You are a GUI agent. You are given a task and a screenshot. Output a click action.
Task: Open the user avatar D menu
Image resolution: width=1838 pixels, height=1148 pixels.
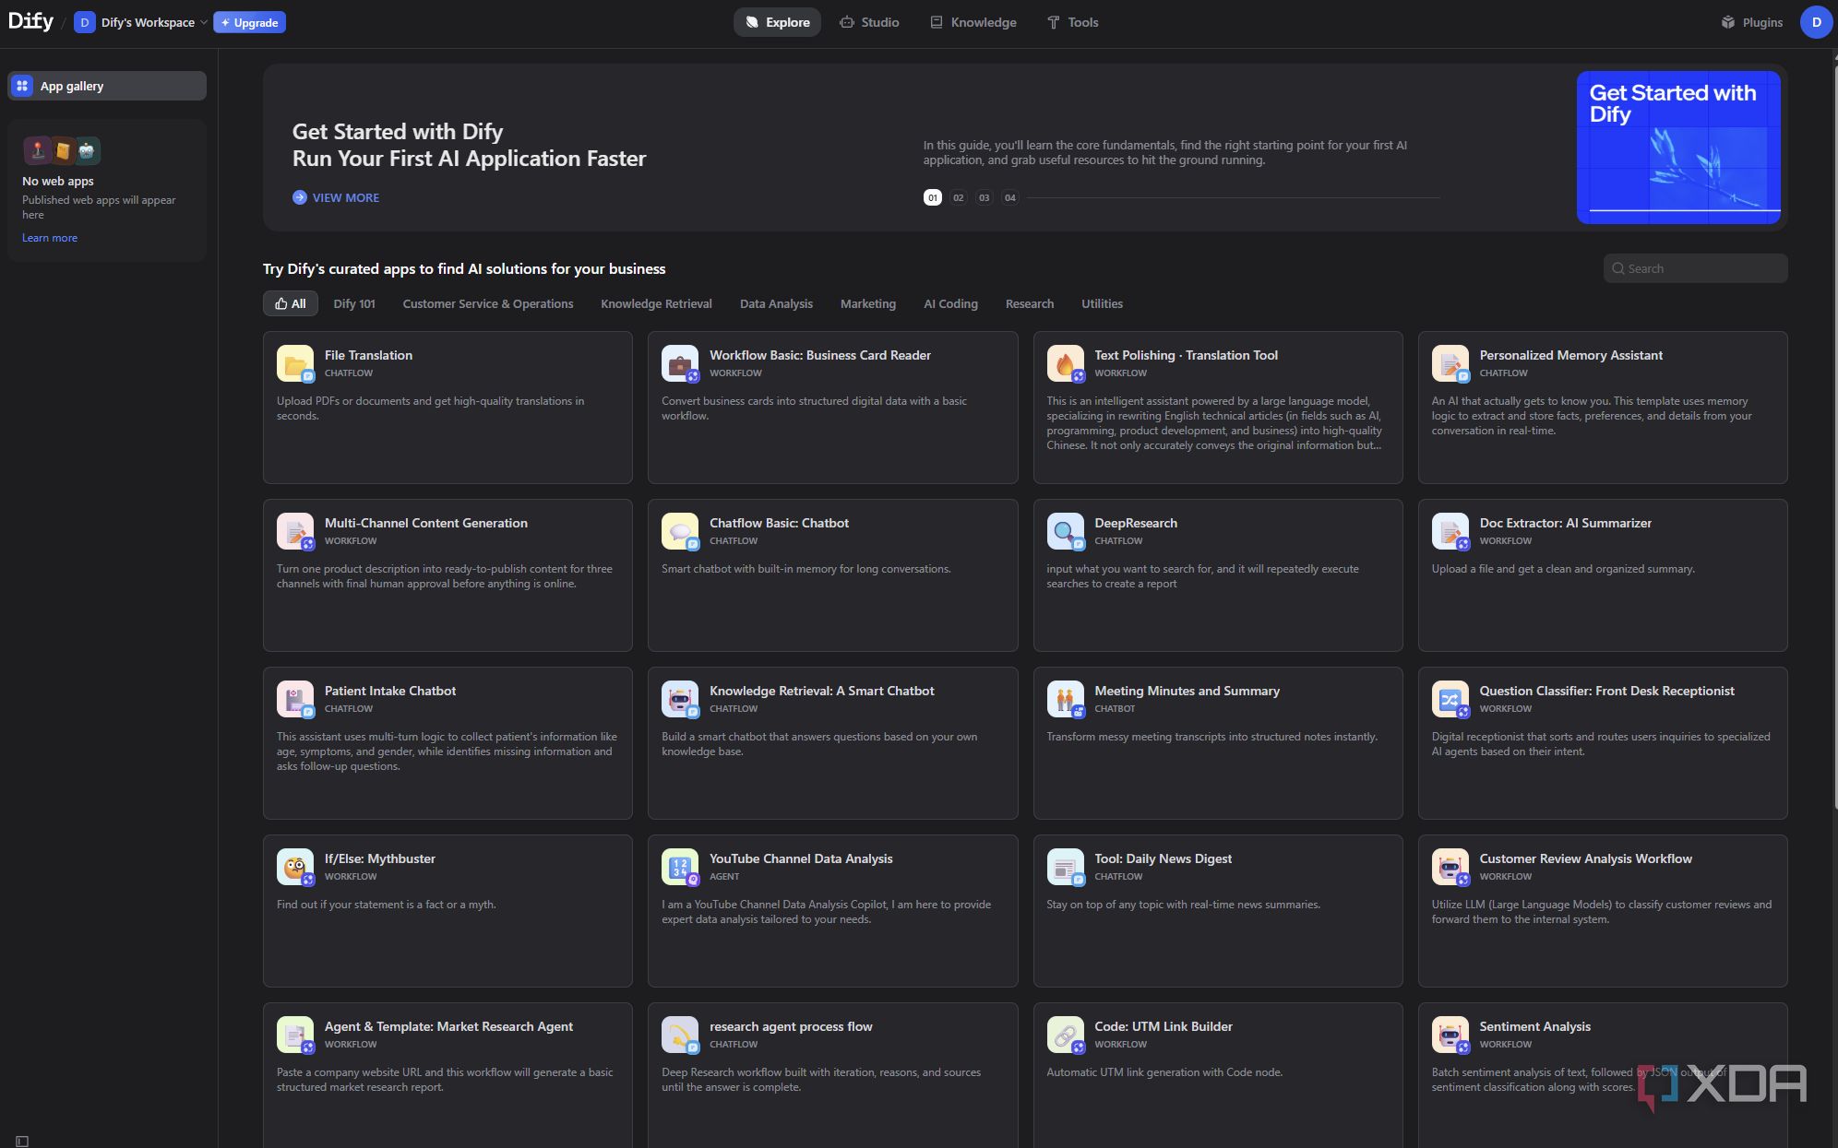(x=1815, y=22)
